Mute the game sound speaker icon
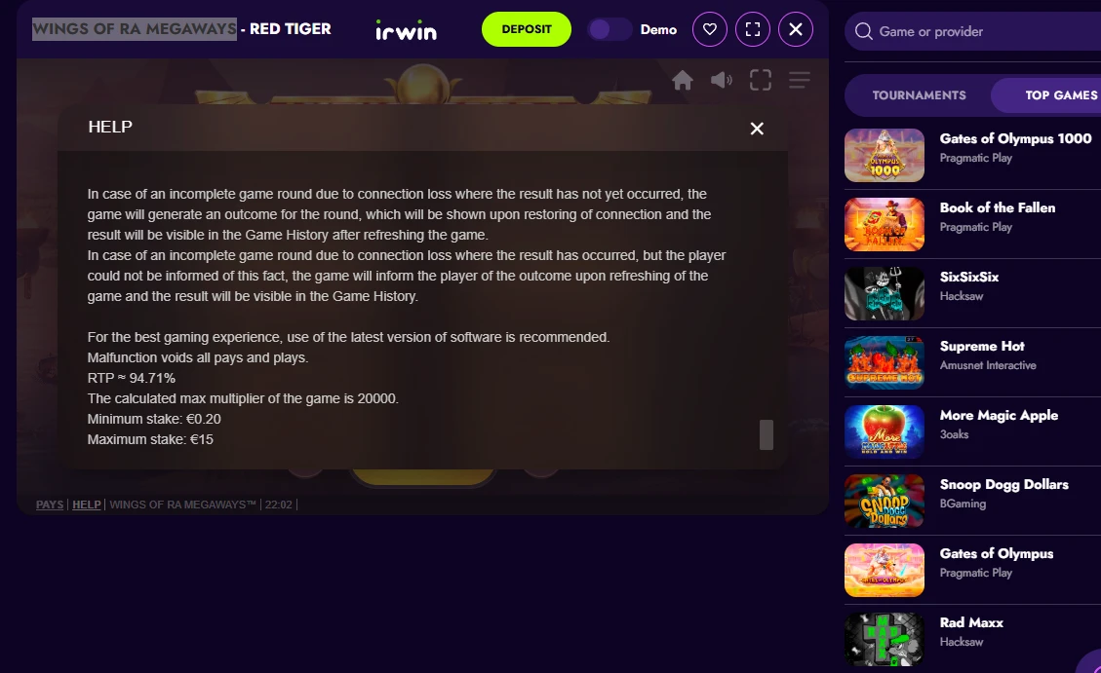The image size is (1101, 673). (721, 81)
